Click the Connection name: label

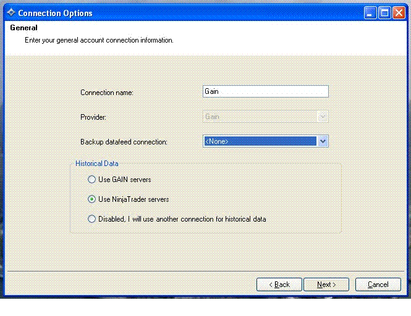tap(107, 93)
